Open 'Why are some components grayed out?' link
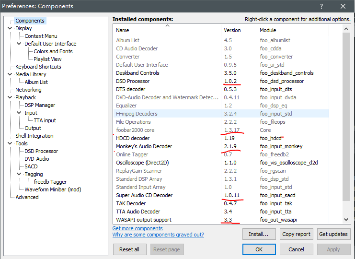The height and width of the screenshot is (259, 355). tap(158, 235)
